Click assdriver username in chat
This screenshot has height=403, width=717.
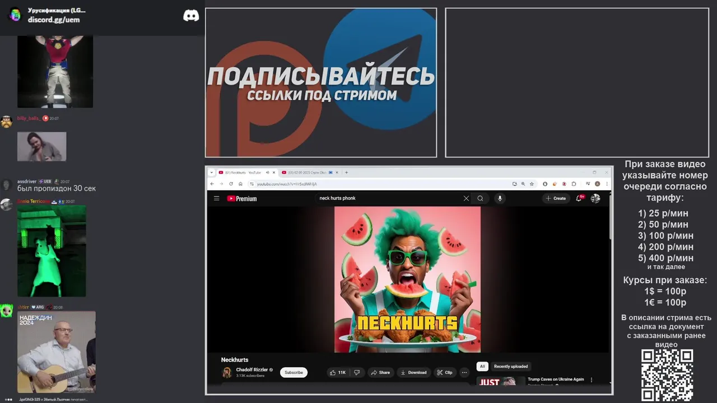pos(27,181)
